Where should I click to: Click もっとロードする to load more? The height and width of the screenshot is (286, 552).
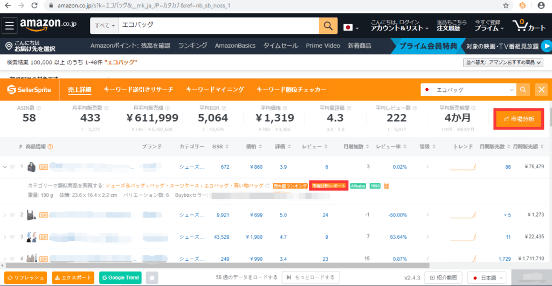[x=310, y=277]
